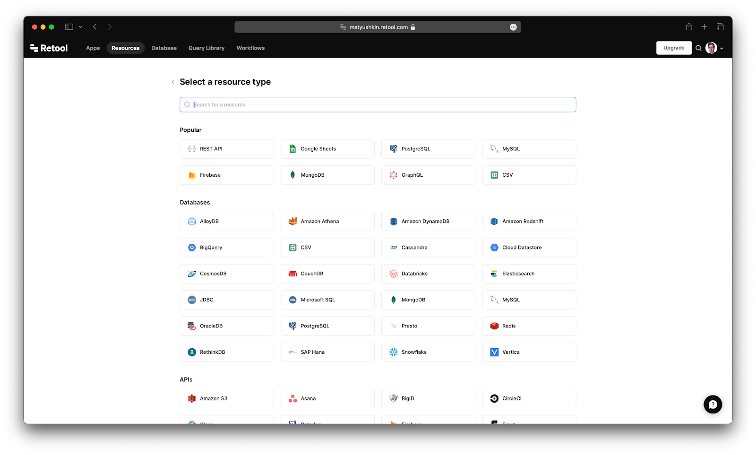The image size is (756, 455).
Task: Select CSV under Databases
Action: [327, 248]
